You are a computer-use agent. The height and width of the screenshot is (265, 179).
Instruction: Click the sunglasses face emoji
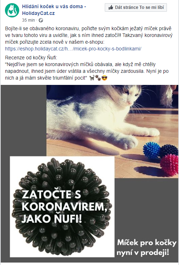pyautogui.click(x=104, y=78)
